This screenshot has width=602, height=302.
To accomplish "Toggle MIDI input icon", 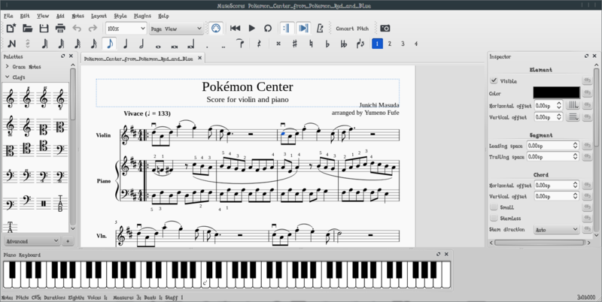I will [216, 28].
